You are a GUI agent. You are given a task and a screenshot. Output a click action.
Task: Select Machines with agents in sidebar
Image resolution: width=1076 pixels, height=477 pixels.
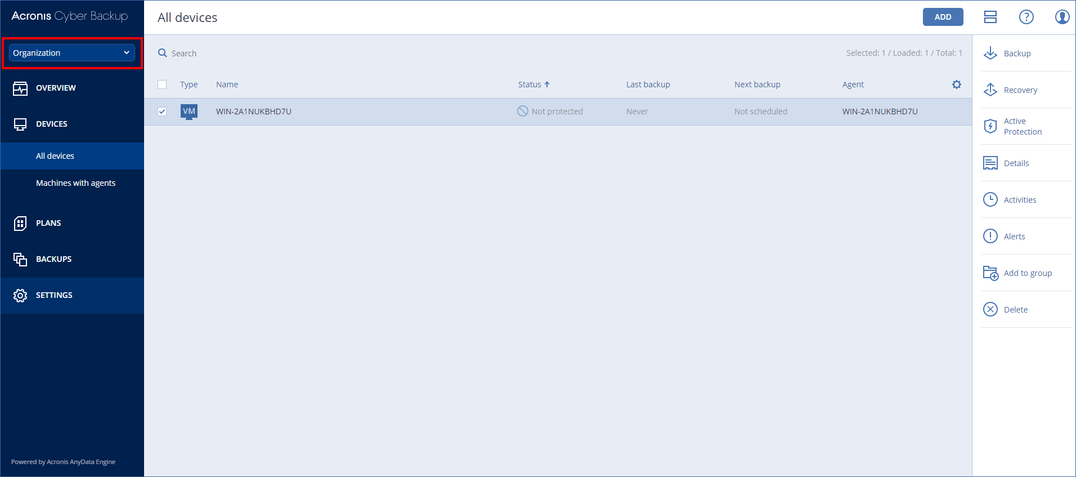click(x=75, y=183)
